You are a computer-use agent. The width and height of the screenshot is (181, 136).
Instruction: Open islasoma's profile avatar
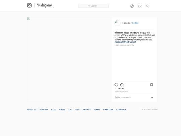117,23
